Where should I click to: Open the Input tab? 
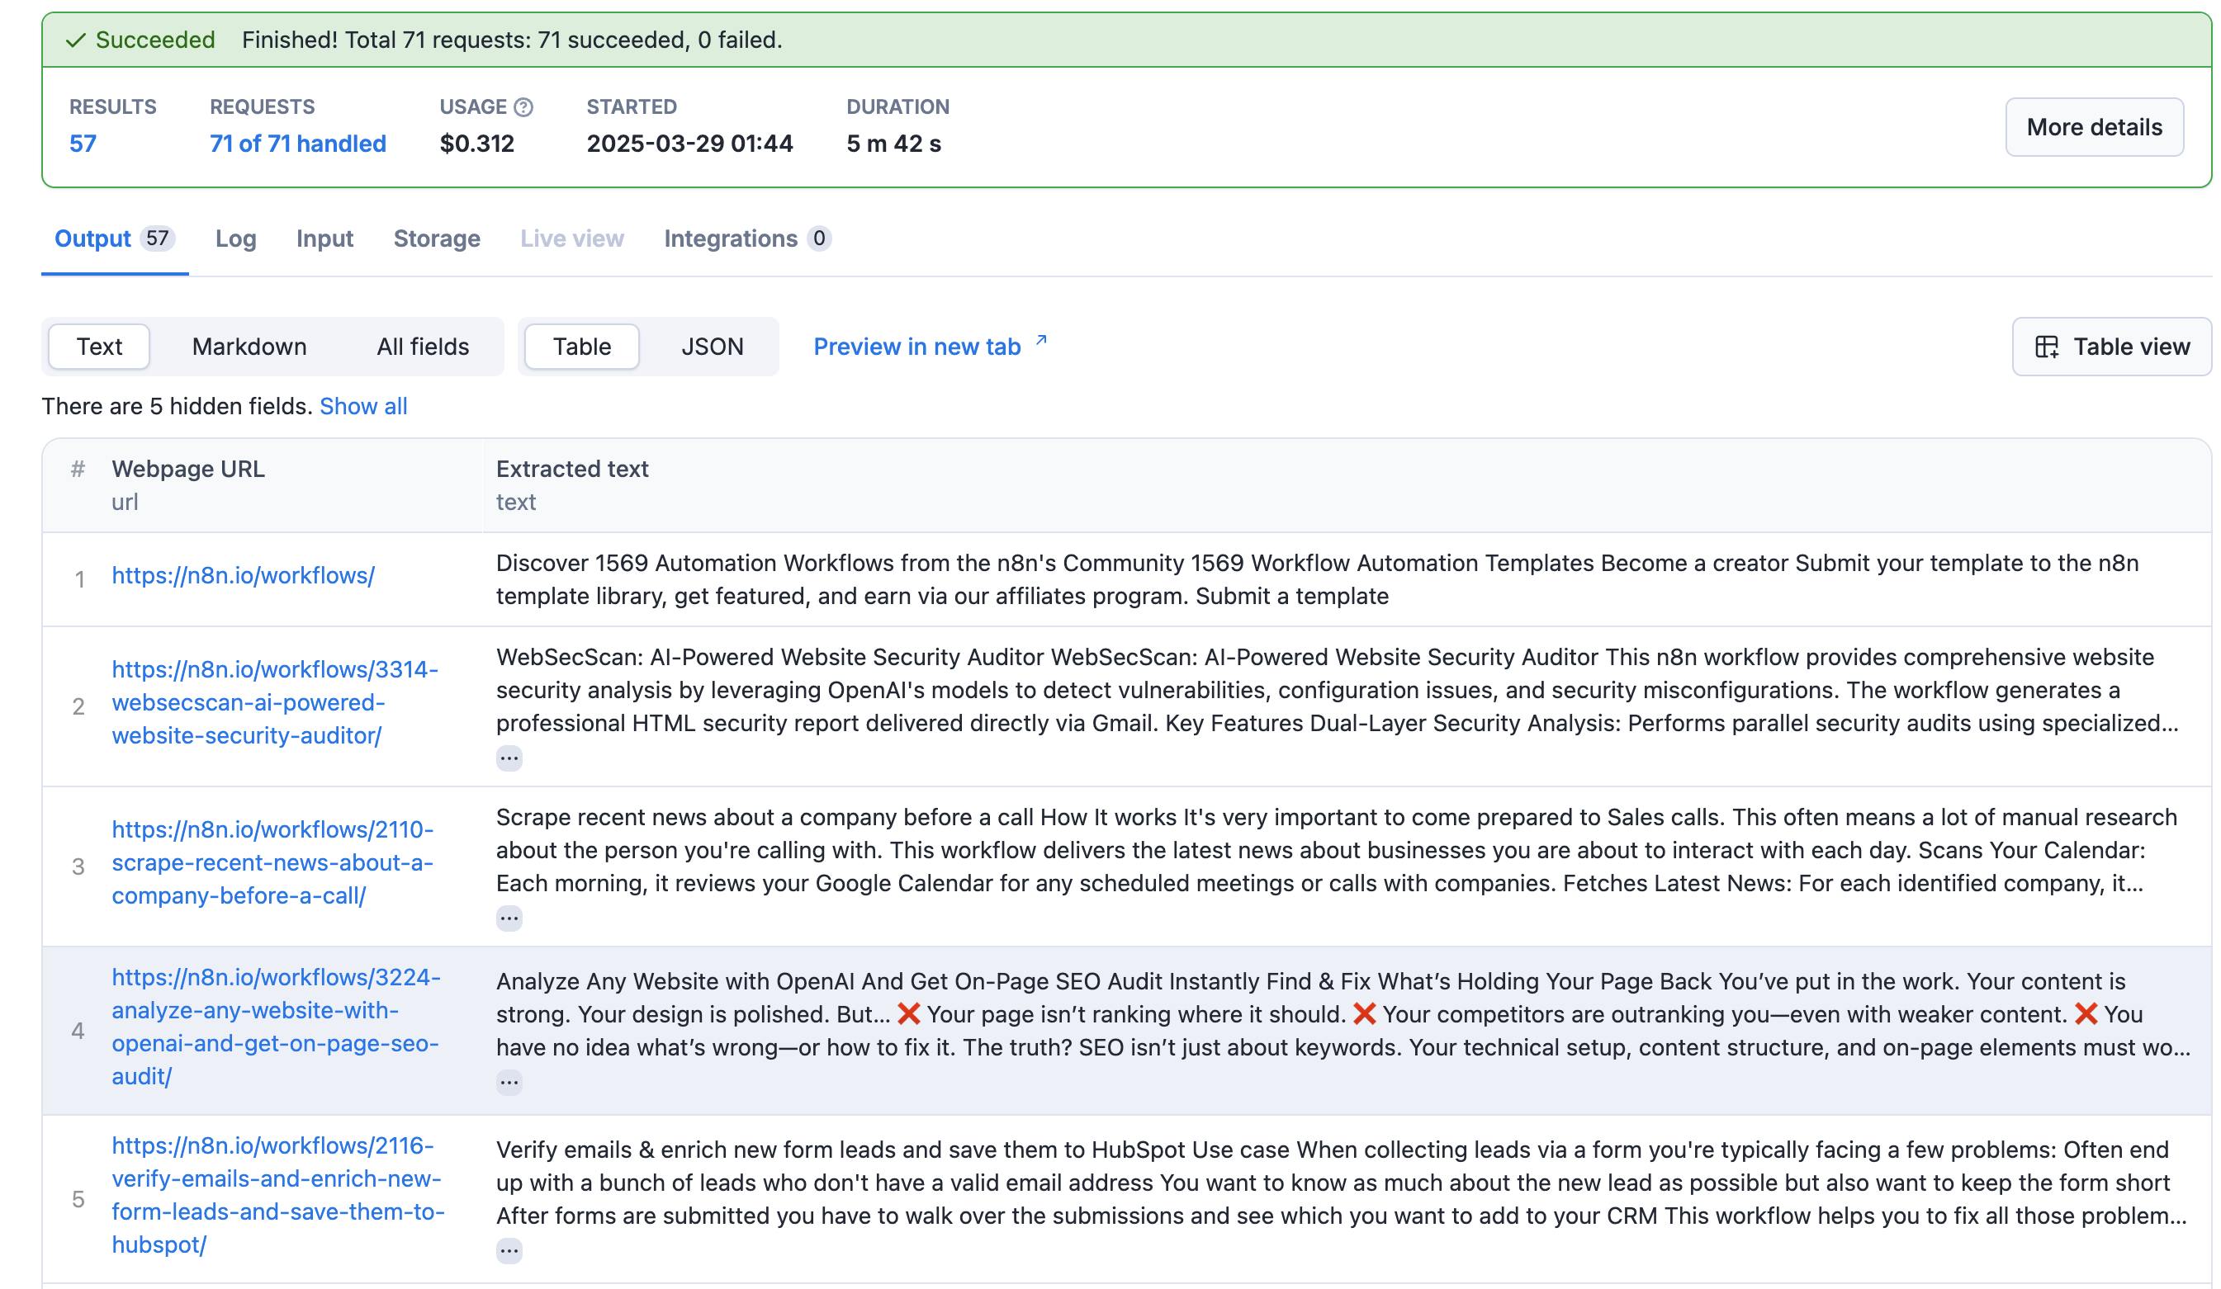pyautogui.click(x=324, y=238)
